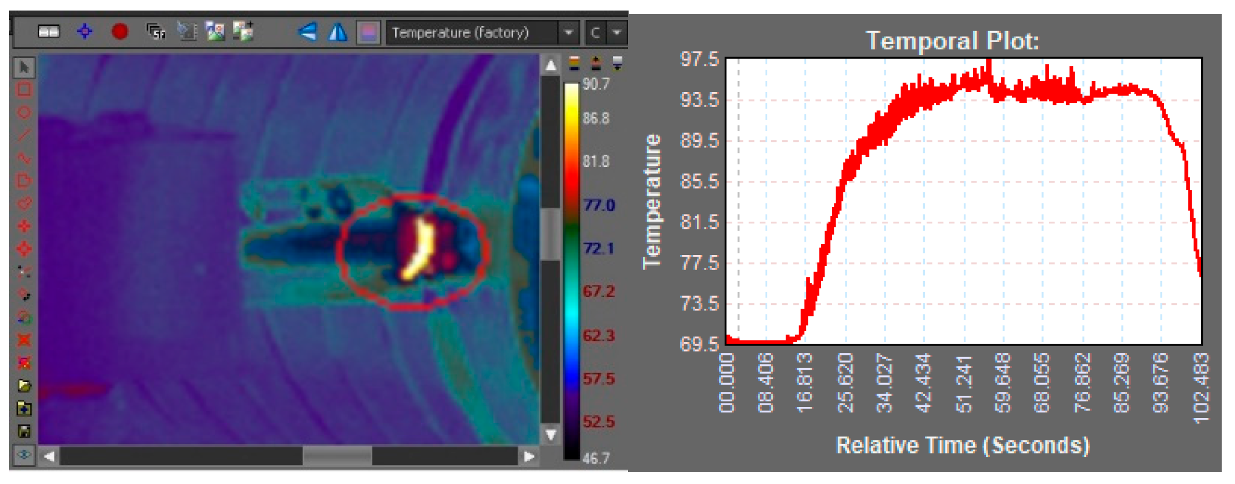The width and height of the screenshot is (1235, 484).
Task: Click the horizontal scrollbar left arrow
Action: (x=49, y=456)
